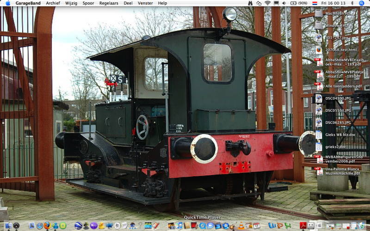Screen dimensions: 370x231
Task: Click the GarageBand guitar icon in Dock
Action: coord(233,226)
